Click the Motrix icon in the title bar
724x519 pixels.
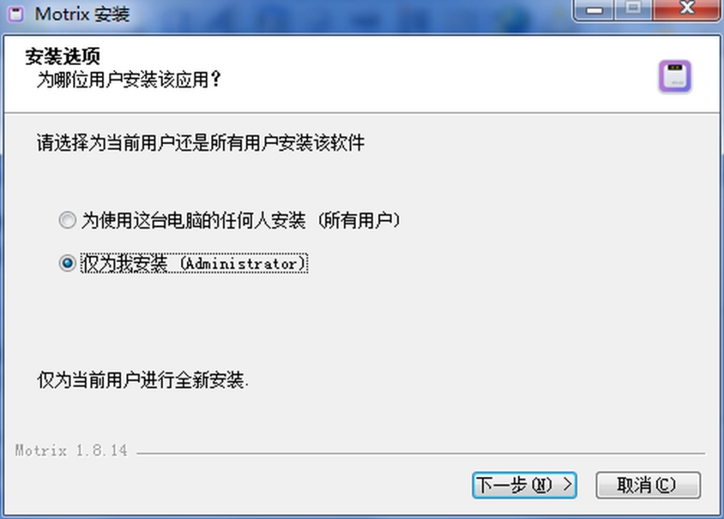point(15,14)
